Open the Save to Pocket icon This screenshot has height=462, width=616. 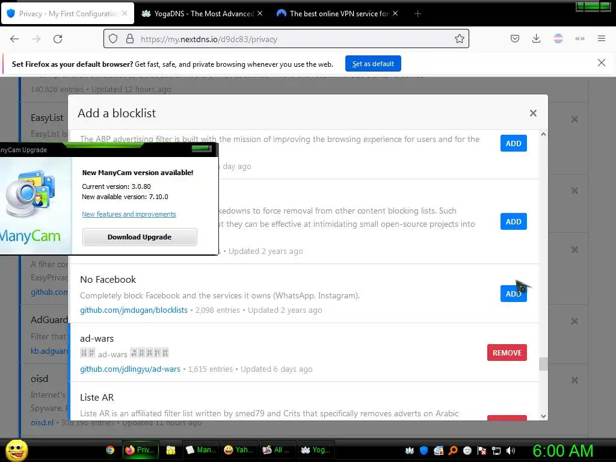515,38
